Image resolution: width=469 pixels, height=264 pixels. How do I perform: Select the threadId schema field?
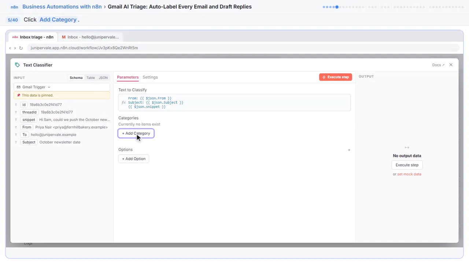29,112
